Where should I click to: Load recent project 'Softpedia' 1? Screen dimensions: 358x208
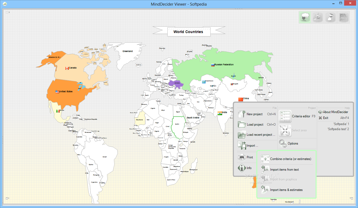pyautogui.click(x=341, y=124)
